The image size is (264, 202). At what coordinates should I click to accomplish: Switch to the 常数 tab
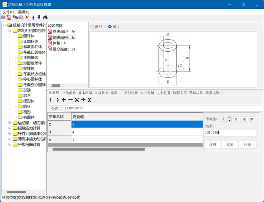tap(114, 93)
